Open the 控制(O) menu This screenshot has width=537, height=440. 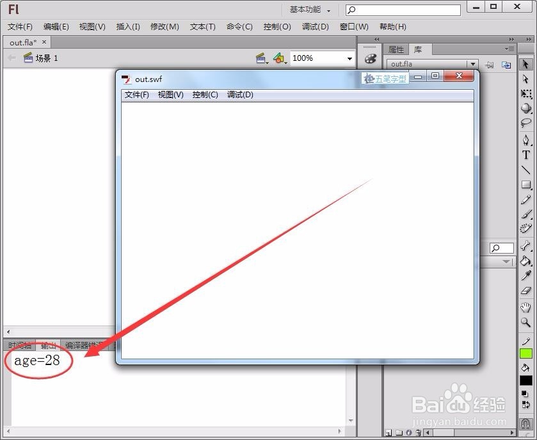(277, 27)
